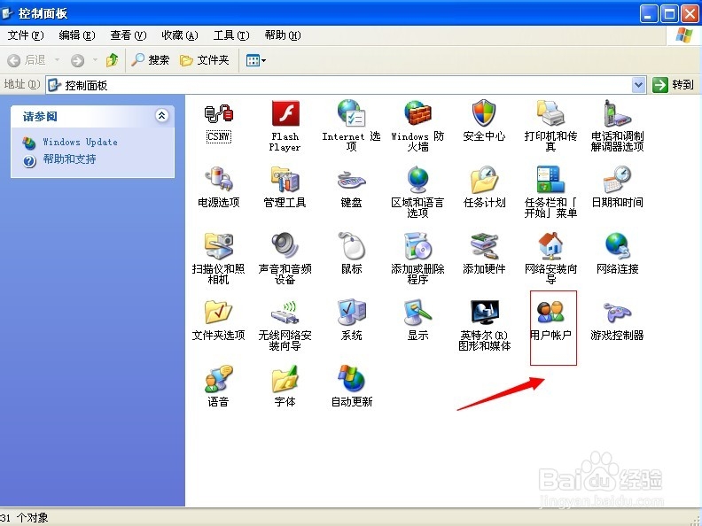This screenshot has height=526, width=702.
Task: Open 语音 settings icon
Action: pyautogui.click(x=218, y=378)
